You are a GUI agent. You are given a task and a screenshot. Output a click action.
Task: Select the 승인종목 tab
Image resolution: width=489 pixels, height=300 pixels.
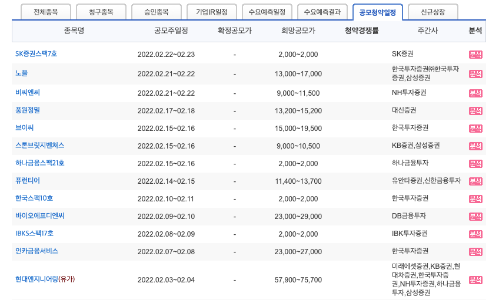pyautogui.click(x=157, y=12)
